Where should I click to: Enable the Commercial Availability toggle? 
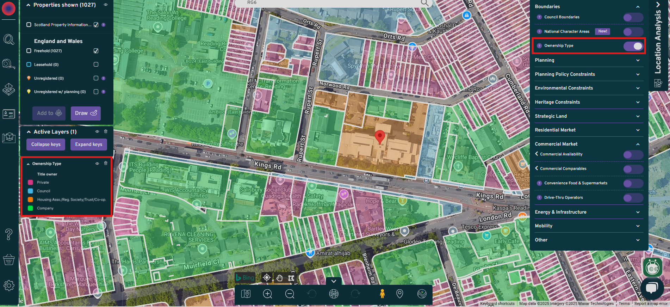click(x=633, y=155)
